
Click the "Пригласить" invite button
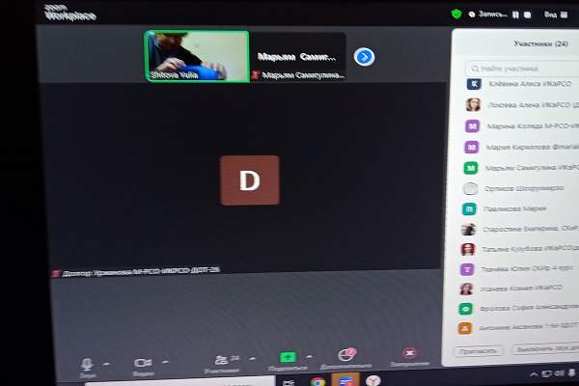(x=478, y=351)
